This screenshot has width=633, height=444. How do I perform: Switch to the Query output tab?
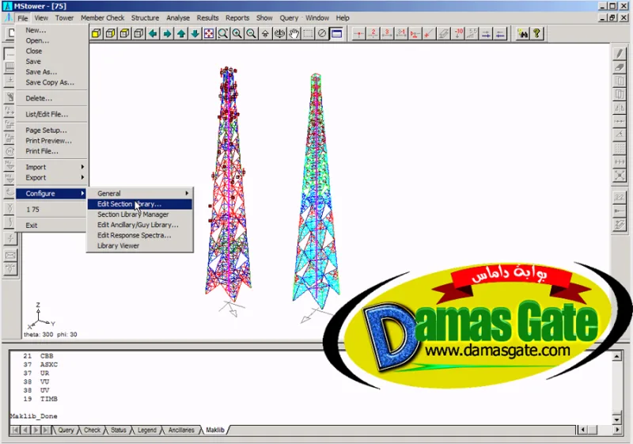point(66,430)
